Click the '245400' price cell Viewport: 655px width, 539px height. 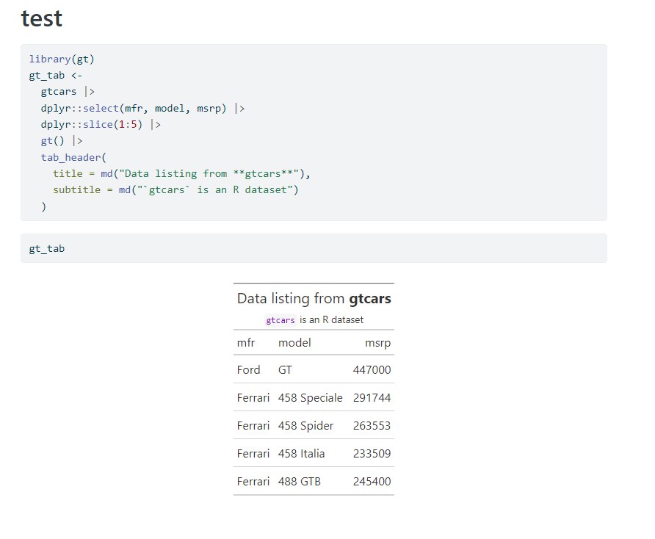[372, 482]
